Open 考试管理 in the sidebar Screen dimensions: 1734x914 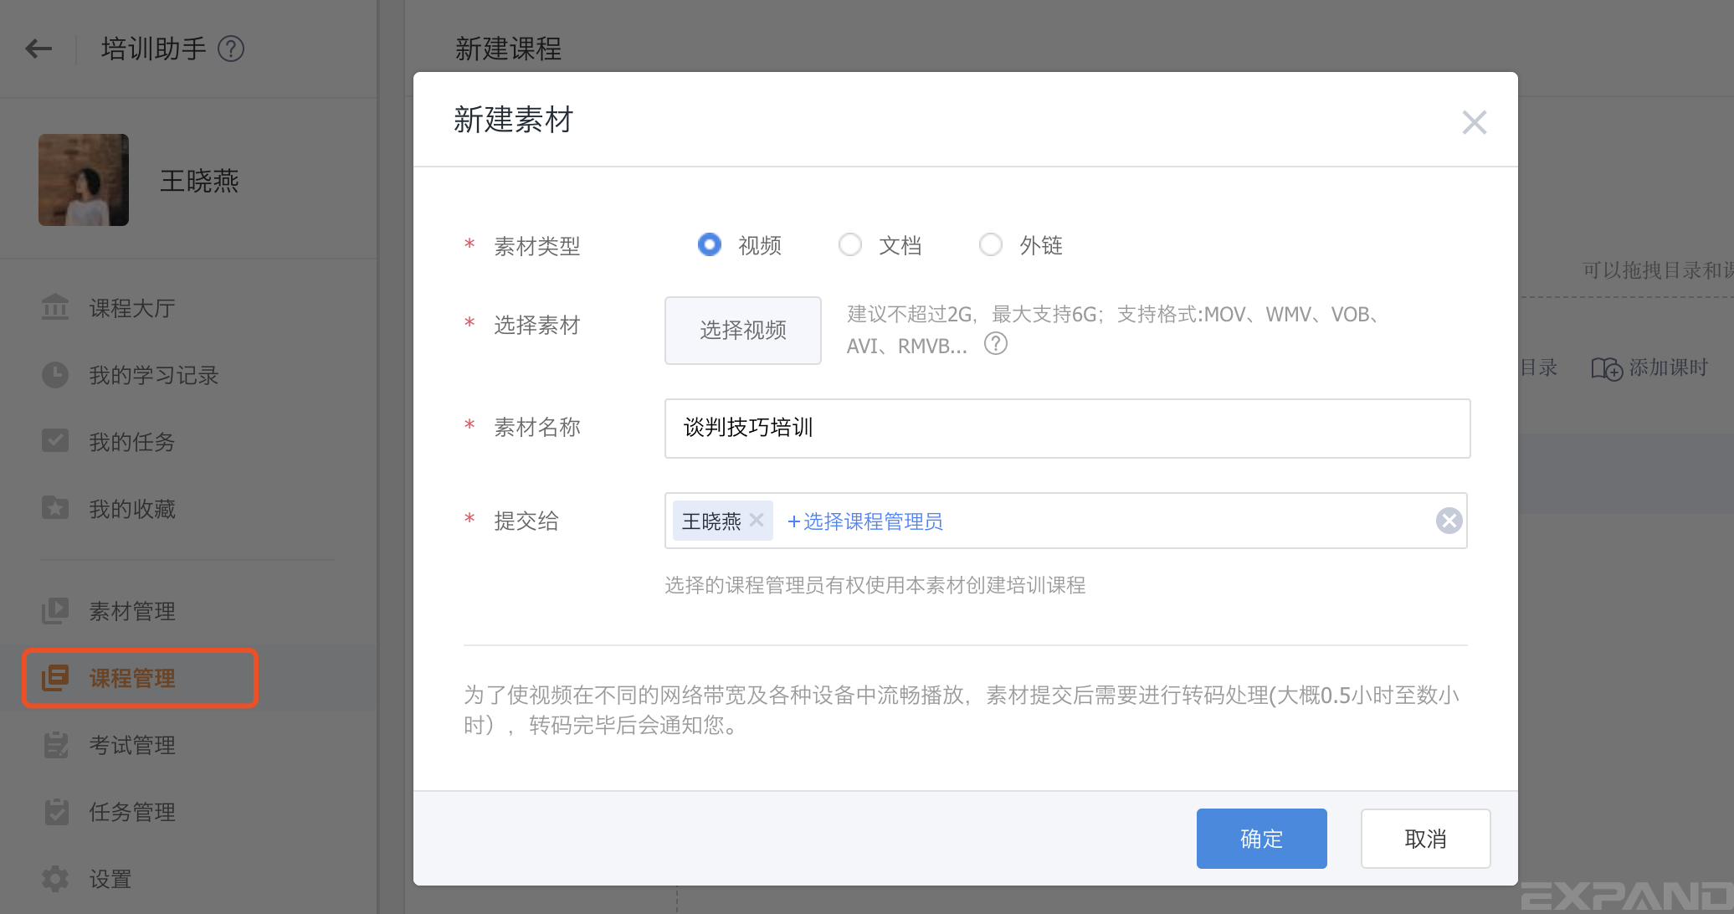[132, 745]
